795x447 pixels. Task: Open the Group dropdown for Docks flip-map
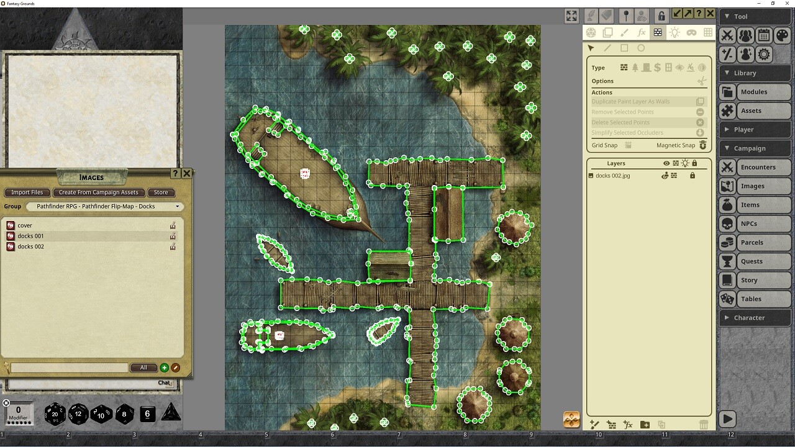click(177, 206)
